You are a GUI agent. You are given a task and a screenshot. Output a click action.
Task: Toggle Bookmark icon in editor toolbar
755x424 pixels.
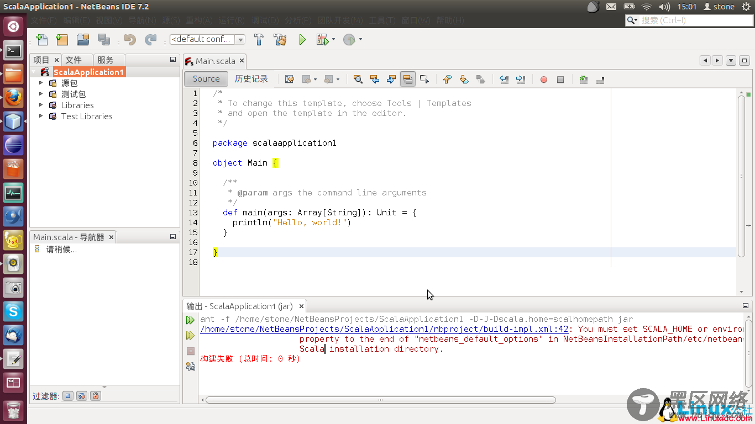click(x=480, y=79)
